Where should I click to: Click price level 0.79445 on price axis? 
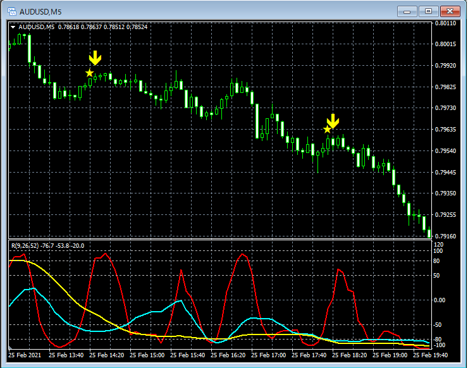(445, 173)
